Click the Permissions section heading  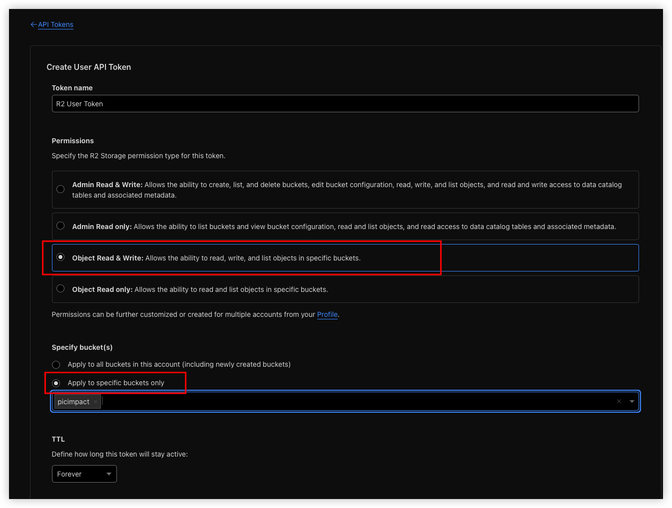tap(73, 141)
